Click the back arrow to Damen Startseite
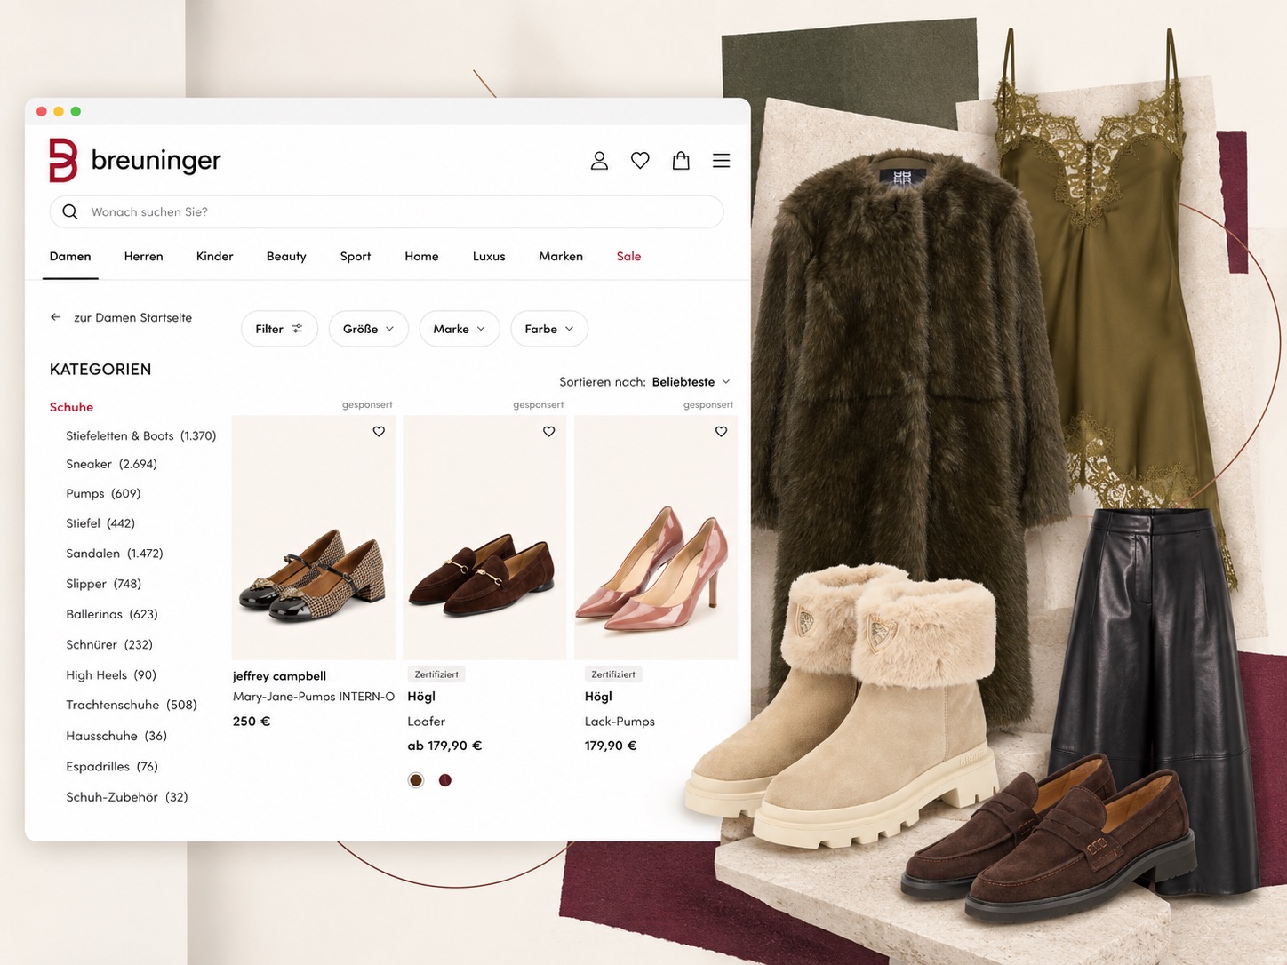The image size is (1287, 965). coord(56,317)
